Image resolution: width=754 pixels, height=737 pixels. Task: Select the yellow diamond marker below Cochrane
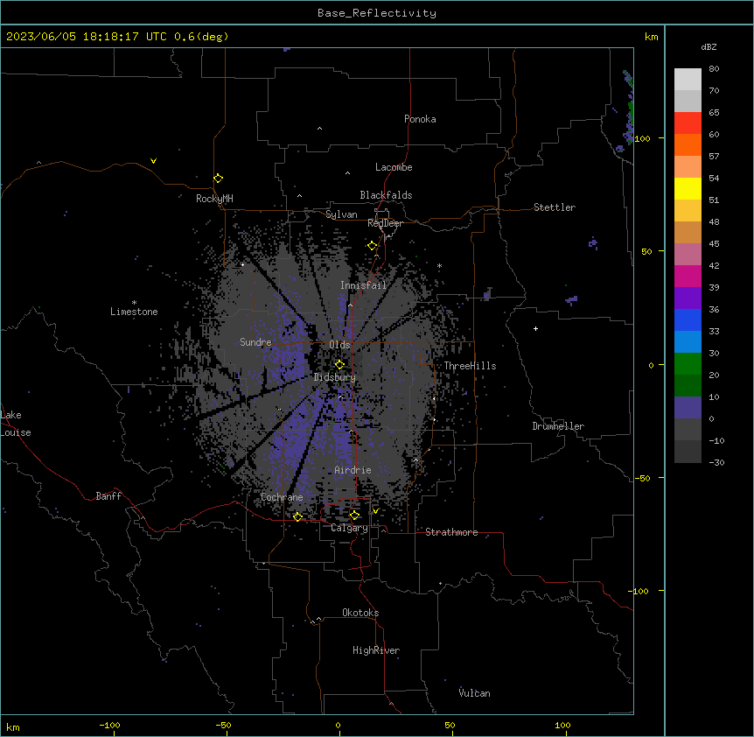(297, 516)
